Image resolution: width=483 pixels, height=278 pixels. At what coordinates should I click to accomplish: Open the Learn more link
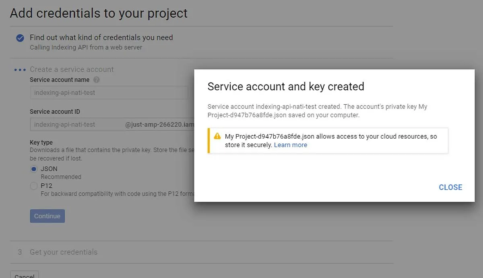point(290,145)
